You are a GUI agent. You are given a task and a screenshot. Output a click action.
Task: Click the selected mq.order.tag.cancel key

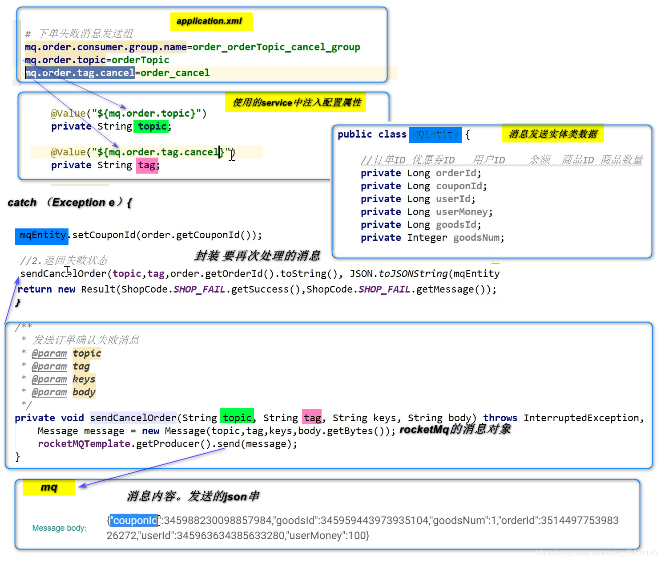point(80,73)
